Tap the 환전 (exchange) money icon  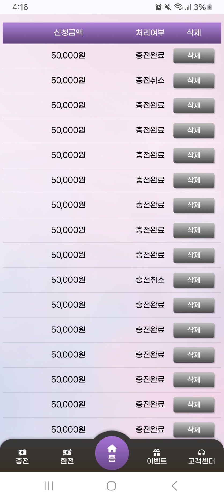click(x=67, y=452)
